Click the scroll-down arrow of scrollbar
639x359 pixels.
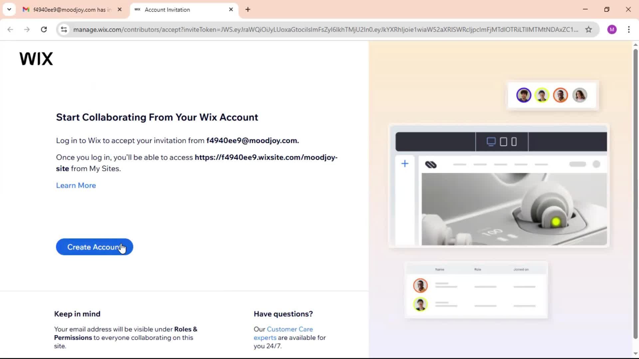pos(635,354)
